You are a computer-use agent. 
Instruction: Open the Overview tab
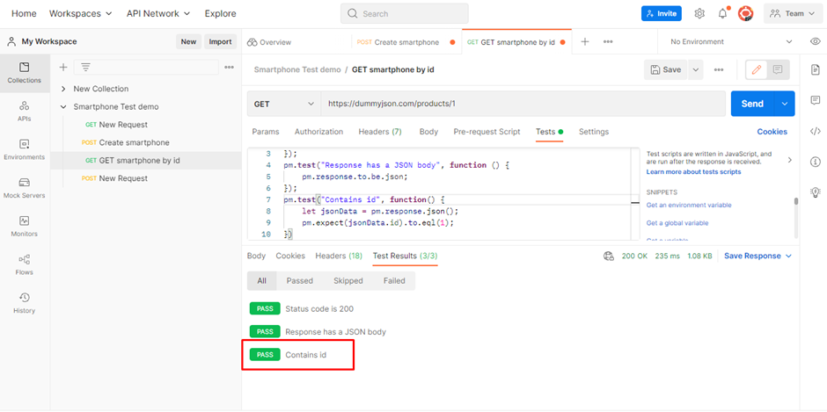(x=269, y=42)
